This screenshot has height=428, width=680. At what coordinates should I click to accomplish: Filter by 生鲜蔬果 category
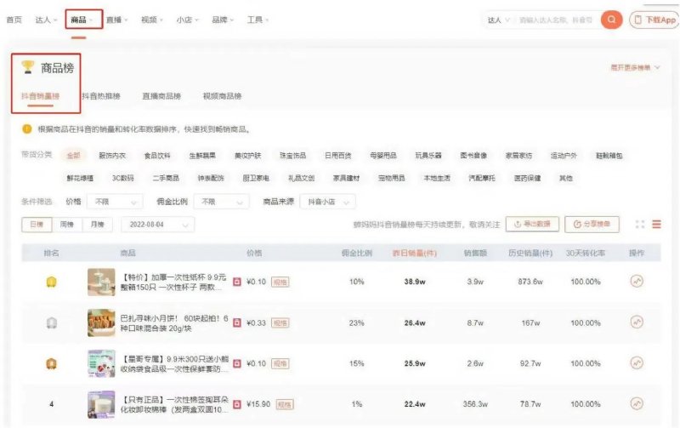pos(202,156)
